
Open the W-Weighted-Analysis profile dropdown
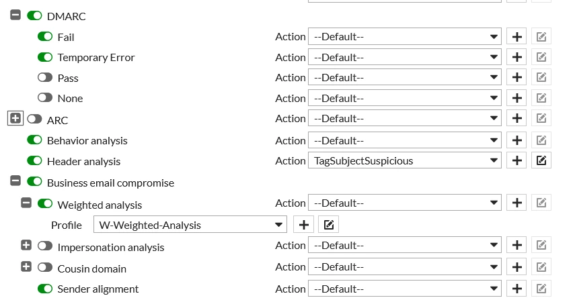tap(190, 224)
